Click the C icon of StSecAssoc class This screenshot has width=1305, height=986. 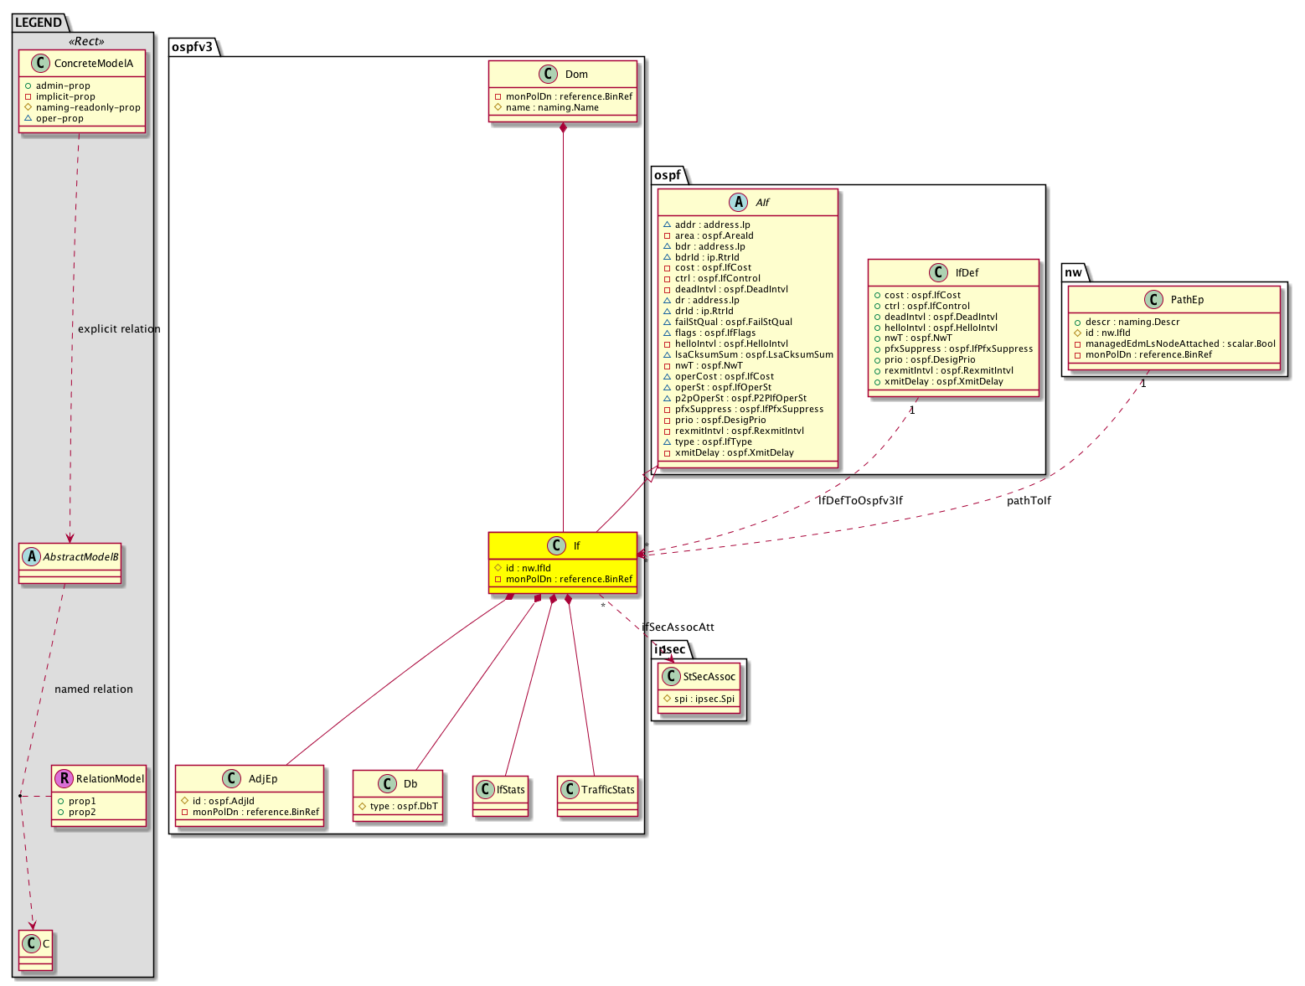(x=670, y=676)
